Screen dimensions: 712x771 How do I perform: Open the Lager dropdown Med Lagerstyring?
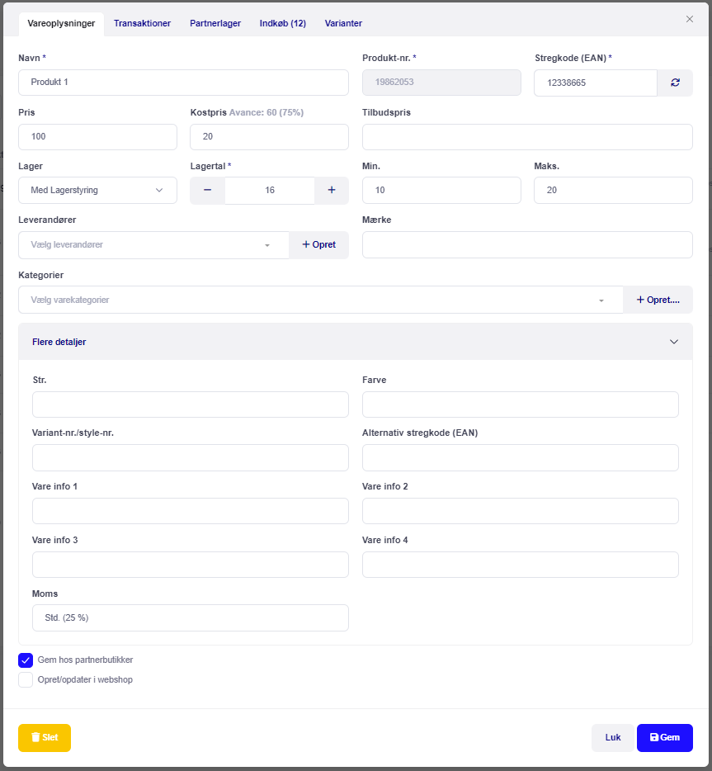[x=98, y=191]
